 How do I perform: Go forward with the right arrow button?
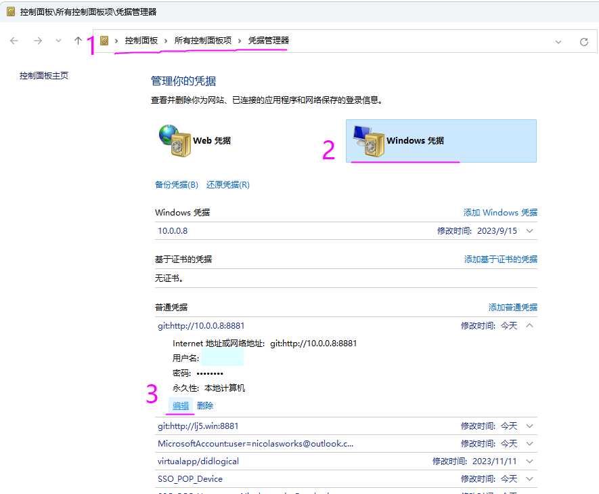click(38, 41)
